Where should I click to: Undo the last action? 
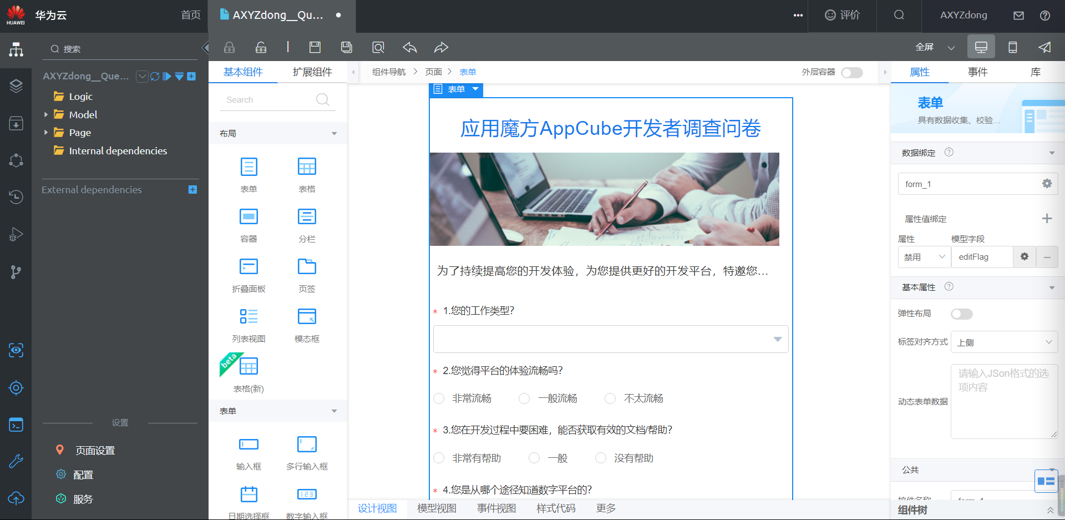pyautogui.click(x=410, y=47)
